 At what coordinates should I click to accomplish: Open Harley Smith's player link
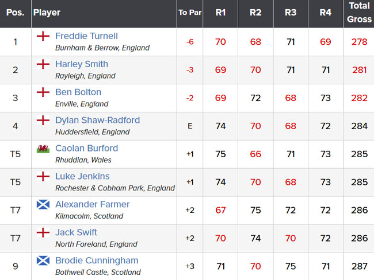(81, 64)
